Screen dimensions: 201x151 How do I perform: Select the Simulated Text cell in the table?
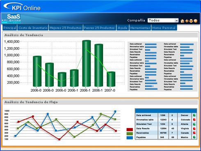coord(144,124)
